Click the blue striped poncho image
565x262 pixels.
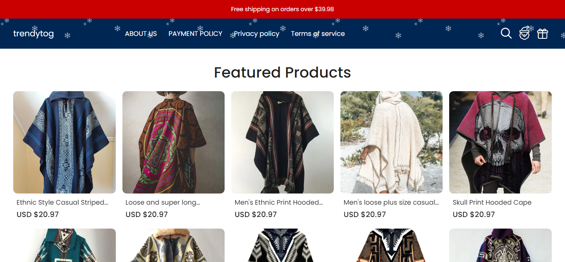point(65,142)
